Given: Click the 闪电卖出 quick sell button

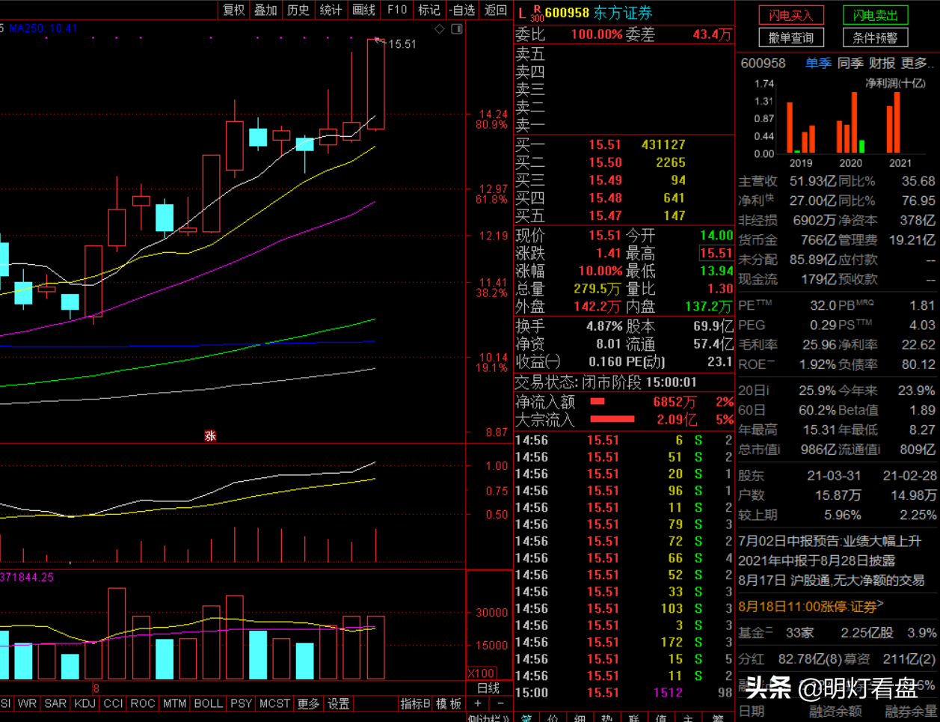Looking at the screenshot, I should 876,15.
